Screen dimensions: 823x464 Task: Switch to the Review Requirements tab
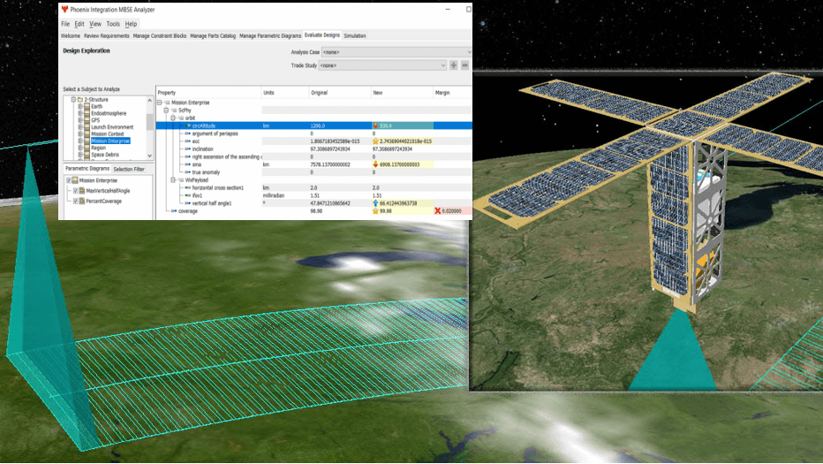coord(107,35)
